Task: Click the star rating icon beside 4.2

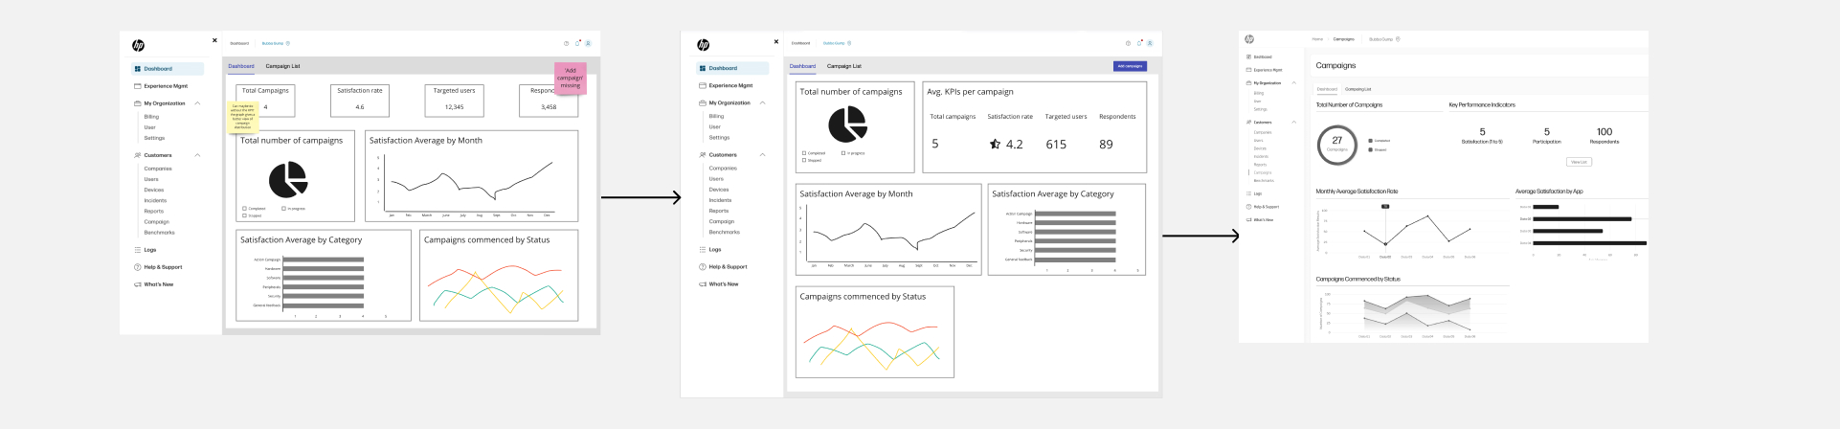Action: (995, 145)
